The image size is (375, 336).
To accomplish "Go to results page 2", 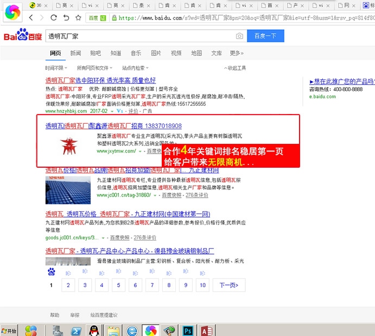I will [x=68, y=285].
